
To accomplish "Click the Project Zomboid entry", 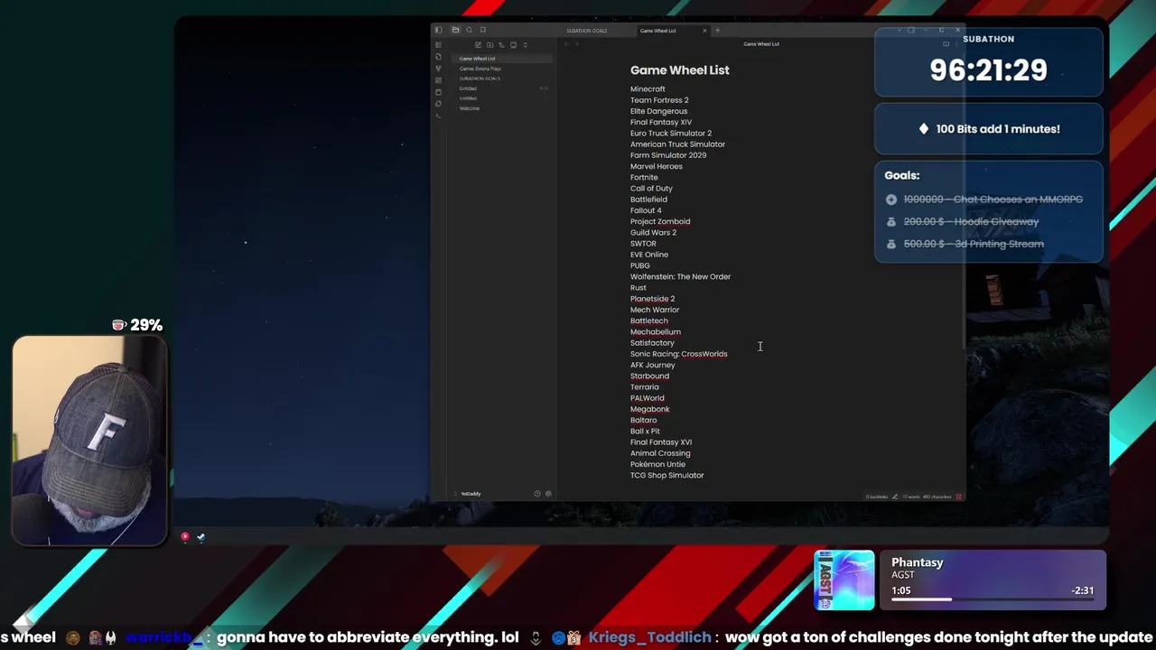I will (660, 221).
